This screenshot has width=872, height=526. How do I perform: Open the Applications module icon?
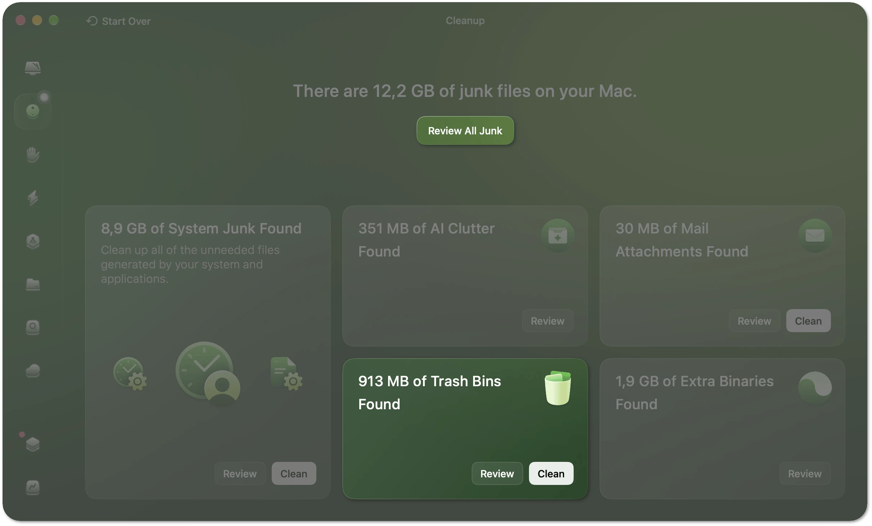pyautogui.click(x=33, y=241)
